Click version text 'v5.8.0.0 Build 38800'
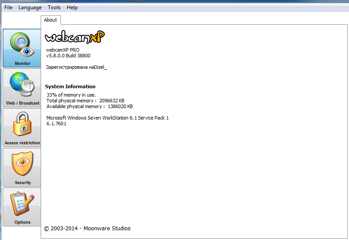This screenshot has width=349, height=240. (68, 56)
